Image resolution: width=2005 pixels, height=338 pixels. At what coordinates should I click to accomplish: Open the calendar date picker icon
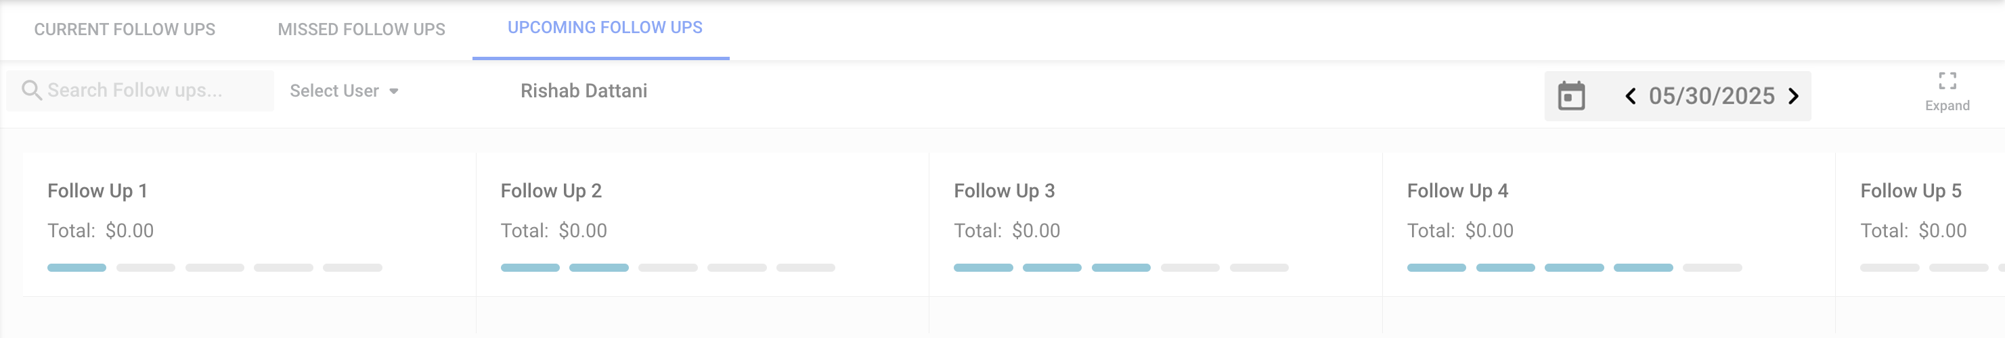coord(1570,97)
